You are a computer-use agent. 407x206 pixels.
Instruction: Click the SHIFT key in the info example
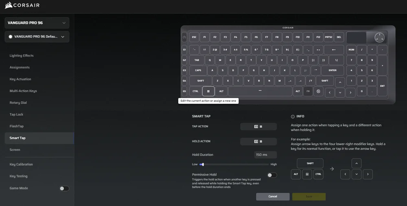[x=310, y=164]
